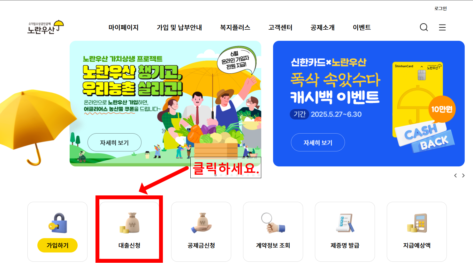Open 계약정보 조회 magnifier icon
Viewport: 473px width, 263px height.
click(x=273, y=223)
